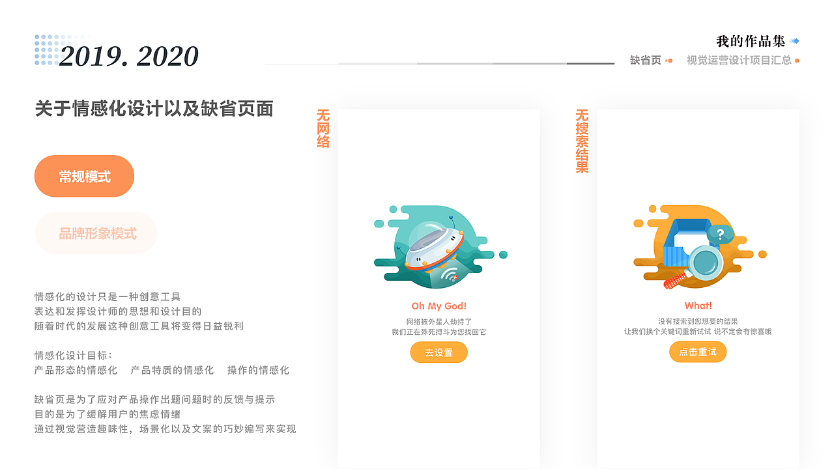Click the 无搜索结果 vertical label
The height and width of the screenshot is (469, 834).
pos(582,140)
